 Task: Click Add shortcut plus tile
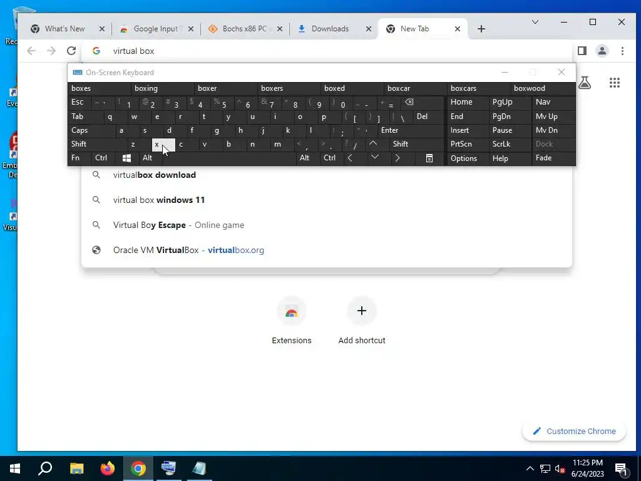pos(362,321)
